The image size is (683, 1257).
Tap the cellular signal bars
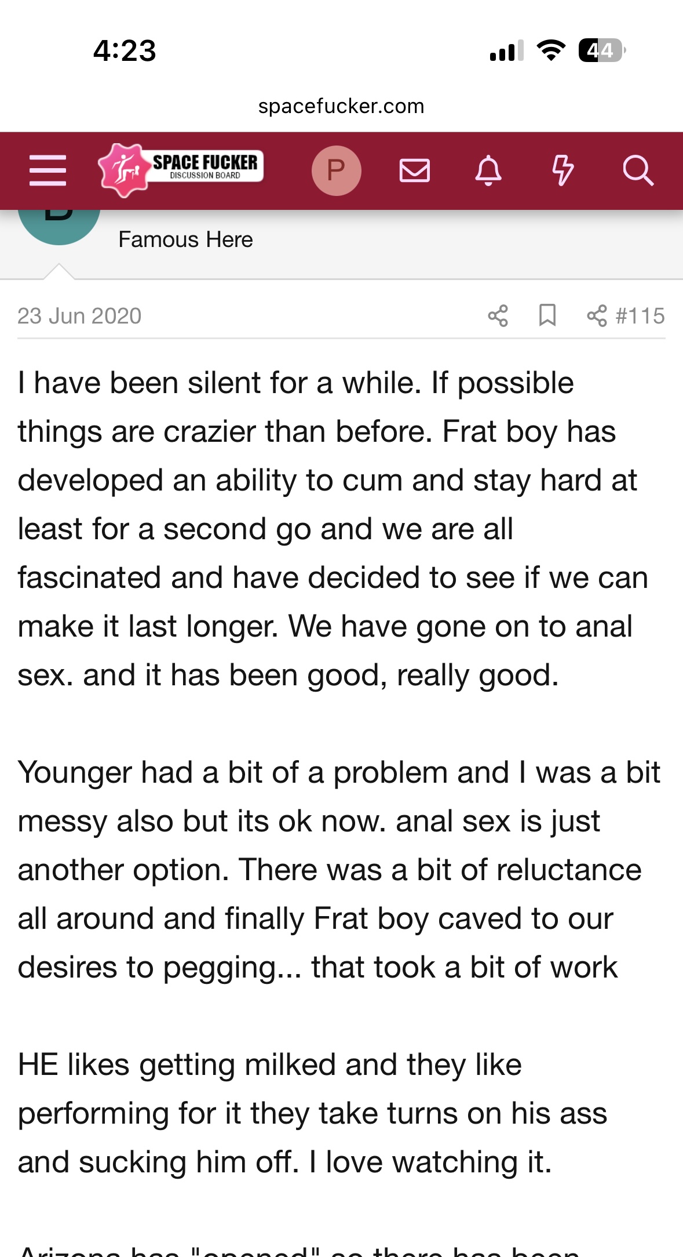pyautogui.click(x=506, y=51)
